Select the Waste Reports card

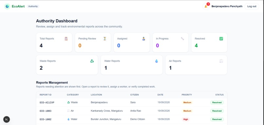tap(67, 65)
